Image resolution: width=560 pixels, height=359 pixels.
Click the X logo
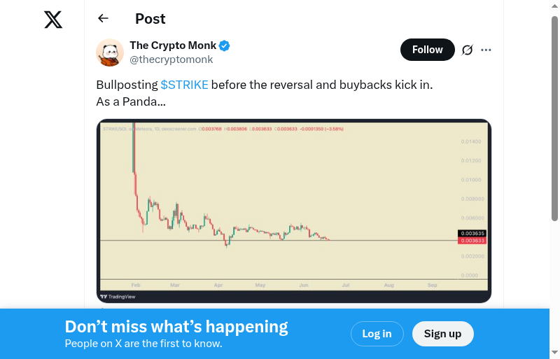tap(53, 20)
